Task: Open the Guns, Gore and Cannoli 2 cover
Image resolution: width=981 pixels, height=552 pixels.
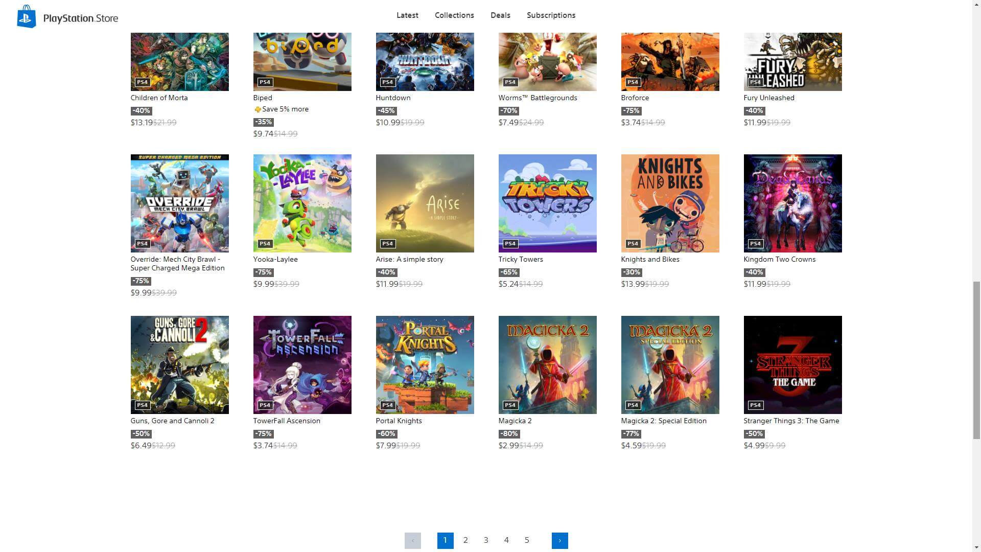Action: click(x=179, y=364)
